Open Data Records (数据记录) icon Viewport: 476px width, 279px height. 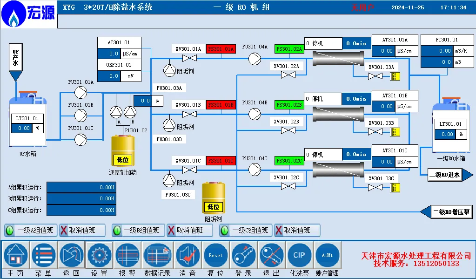coord(157,255)
